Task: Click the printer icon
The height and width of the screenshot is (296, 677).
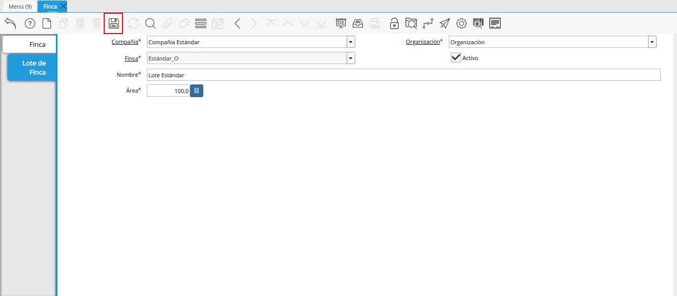Action: (x=375, y=23)
